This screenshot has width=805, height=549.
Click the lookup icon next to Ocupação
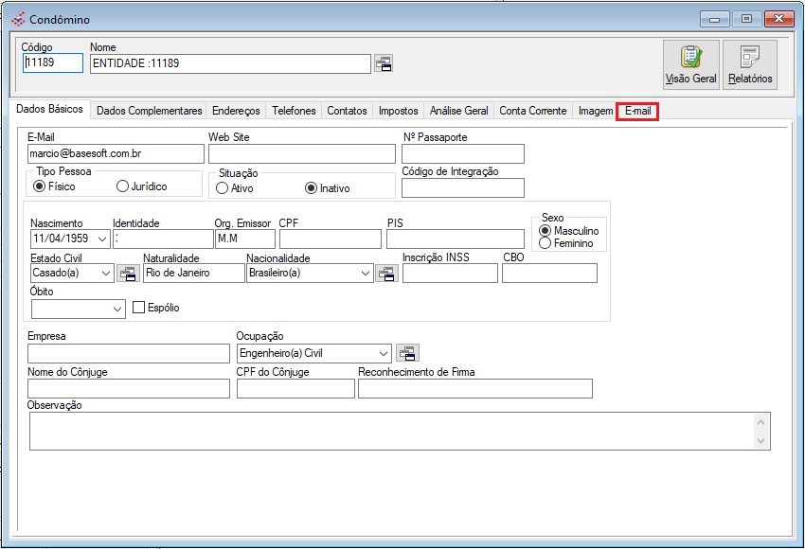(x=406, y=353)
